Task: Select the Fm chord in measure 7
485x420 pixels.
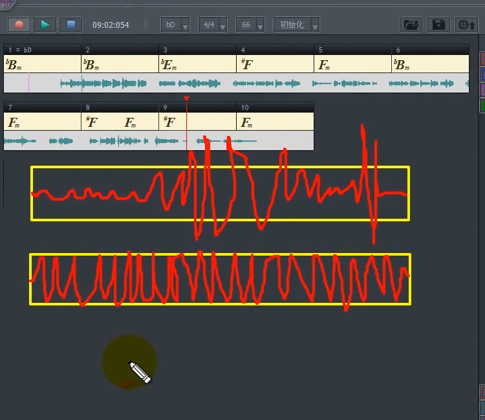Action: tap(14, 122)
